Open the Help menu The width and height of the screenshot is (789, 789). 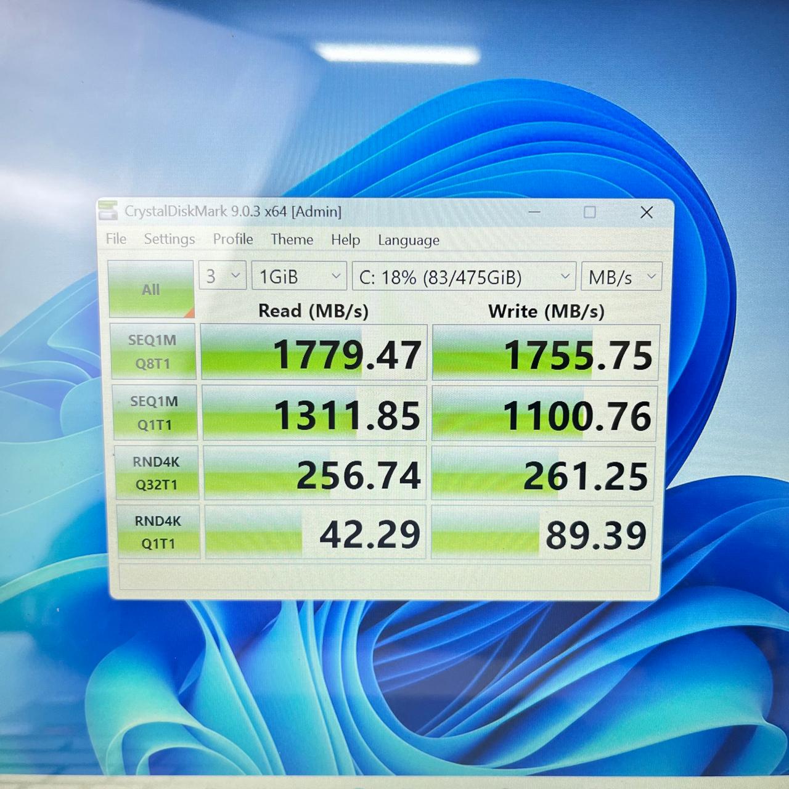[x=345, y=240]
